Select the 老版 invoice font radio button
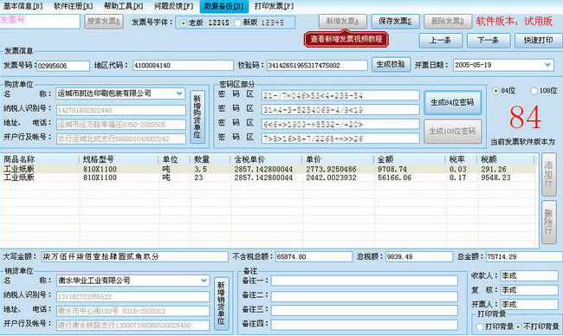 [x=184, y=23]
